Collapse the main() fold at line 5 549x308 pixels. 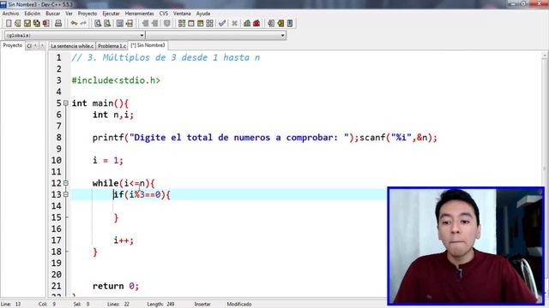[x=66, y=104]
